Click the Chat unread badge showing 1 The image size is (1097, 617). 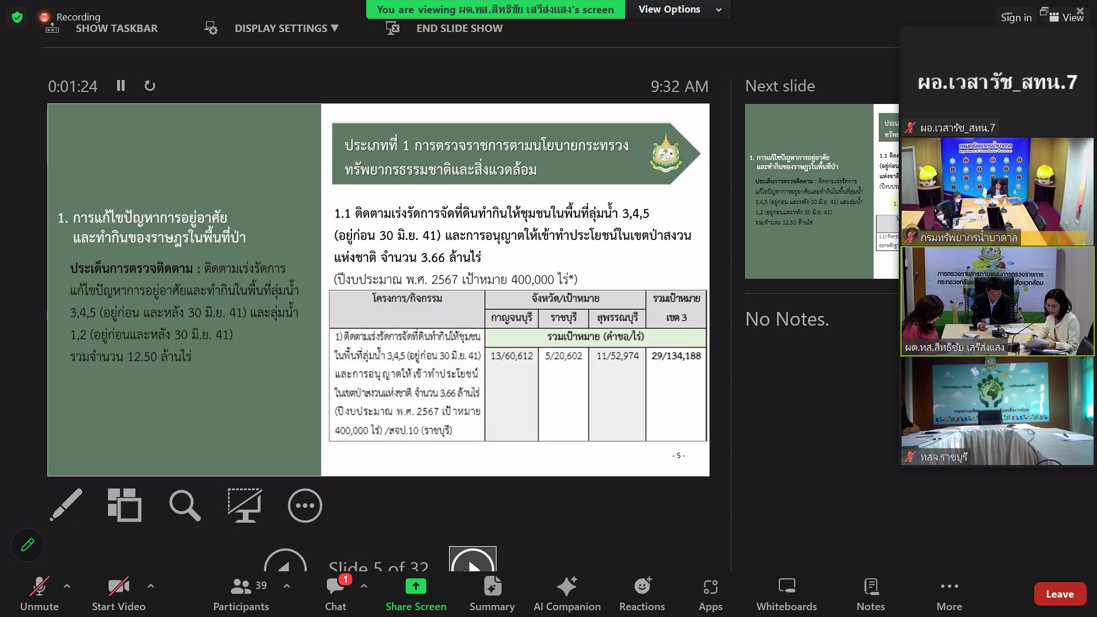(345, 579)
